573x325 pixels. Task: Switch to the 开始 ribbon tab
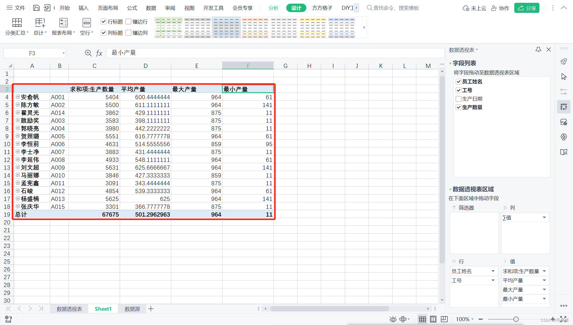65,8
